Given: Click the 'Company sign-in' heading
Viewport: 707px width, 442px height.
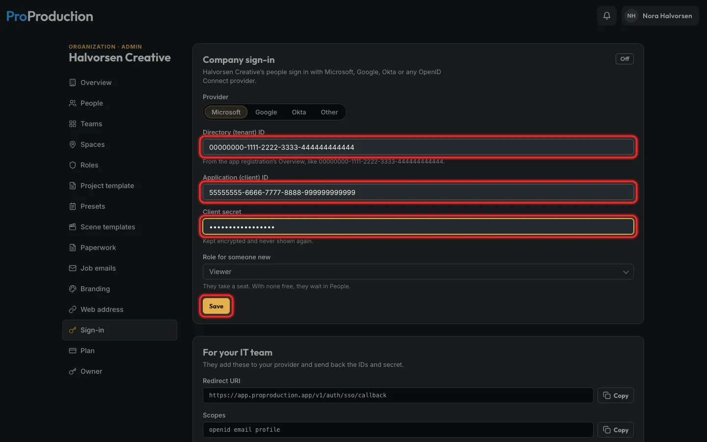Looking at the screenshot, I should pyautogui.click(x=239, y=60).
